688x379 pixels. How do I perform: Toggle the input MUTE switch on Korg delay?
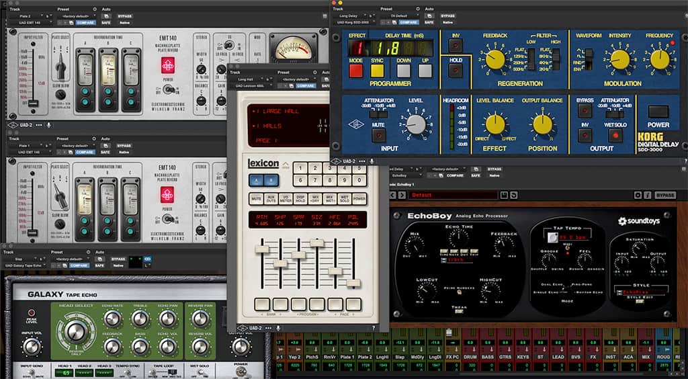point(378,135)
